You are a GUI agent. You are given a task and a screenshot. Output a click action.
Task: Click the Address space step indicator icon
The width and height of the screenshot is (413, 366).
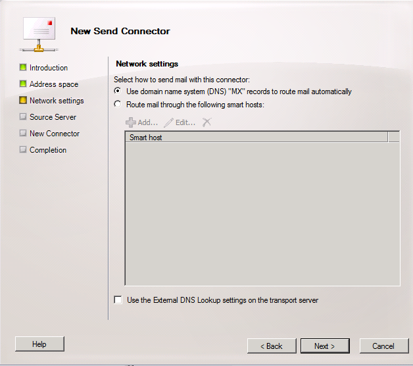23,84
